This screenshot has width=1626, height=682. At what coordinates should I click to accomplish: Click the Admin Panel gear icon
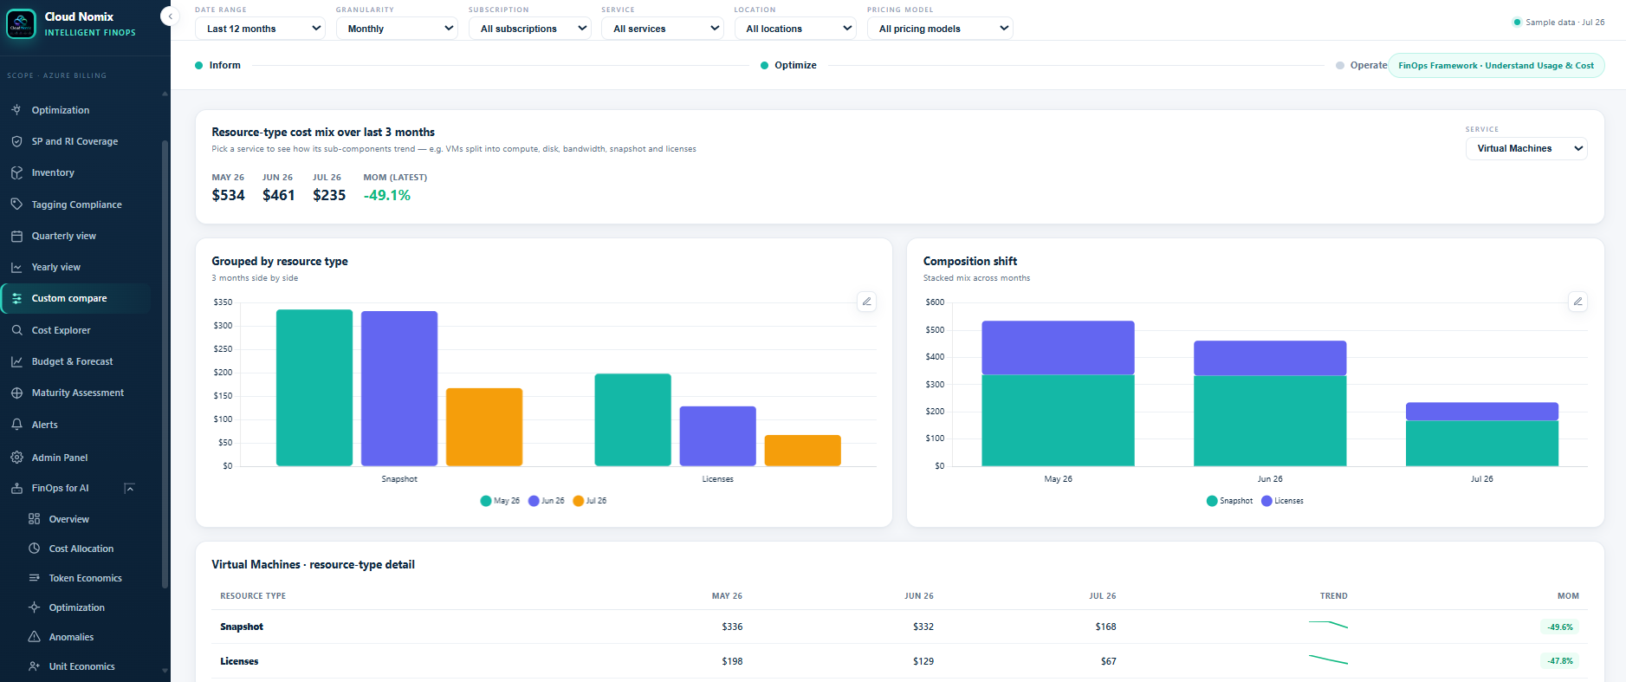click(x=16, y=458)
